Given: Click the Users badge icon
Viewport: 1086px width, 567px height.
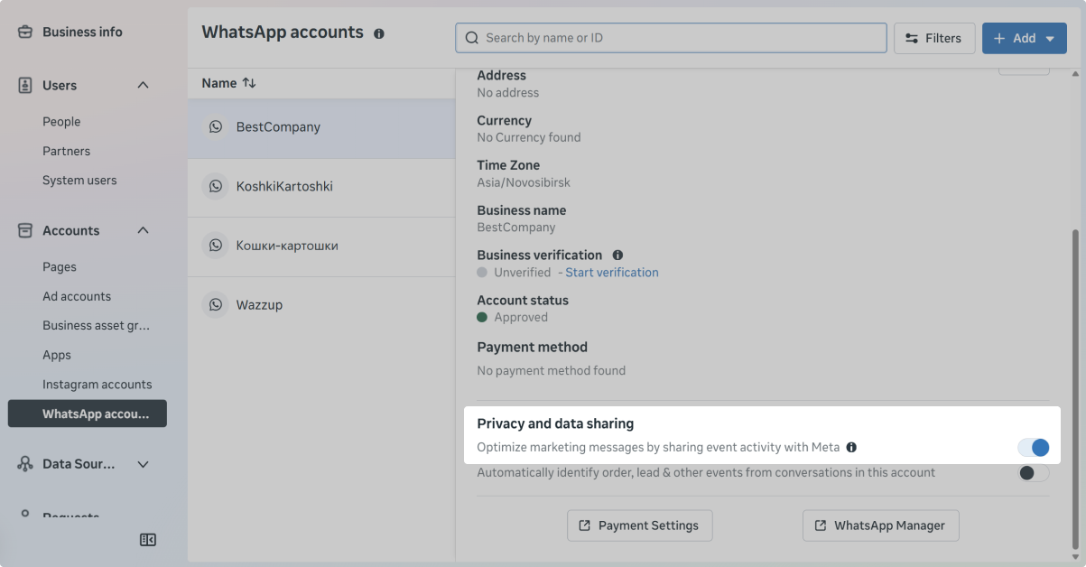Looking at the screenshot, I should pos(25,85).
